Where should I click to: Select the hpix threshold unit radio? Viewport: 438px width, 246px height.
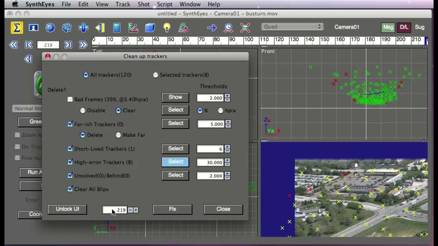click(x=221, y=110)
